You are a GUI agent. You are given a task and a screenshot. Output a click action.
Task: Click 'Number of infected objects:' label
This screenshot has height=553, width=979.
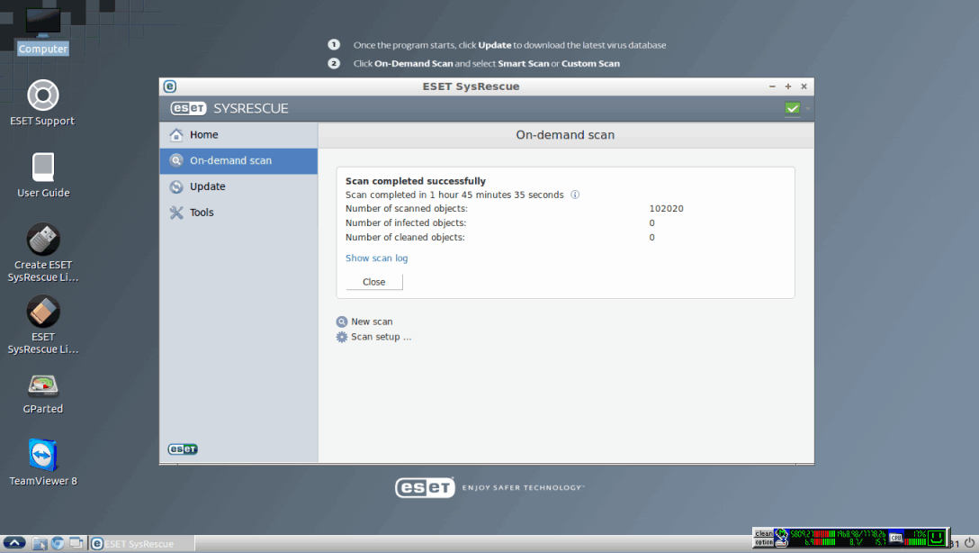tap(406, 223)
